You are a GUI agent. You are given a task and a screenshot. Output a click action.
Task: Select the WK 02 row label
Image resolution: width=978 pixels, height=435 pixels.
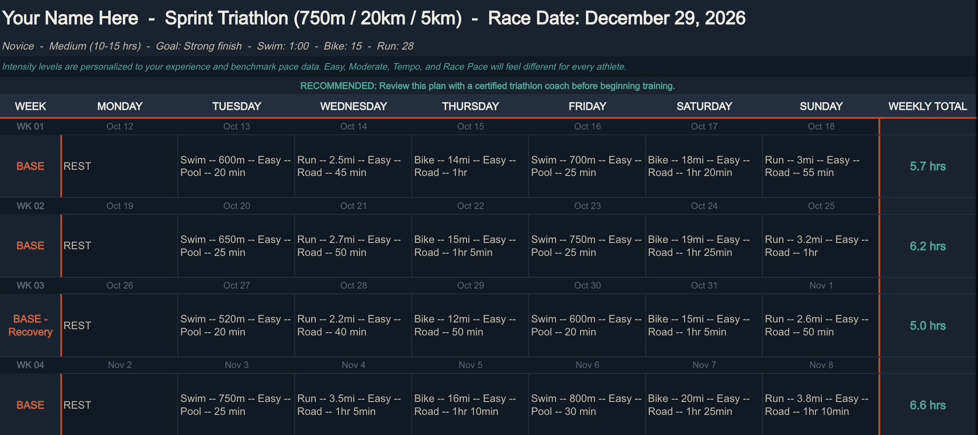pos(30,206)
